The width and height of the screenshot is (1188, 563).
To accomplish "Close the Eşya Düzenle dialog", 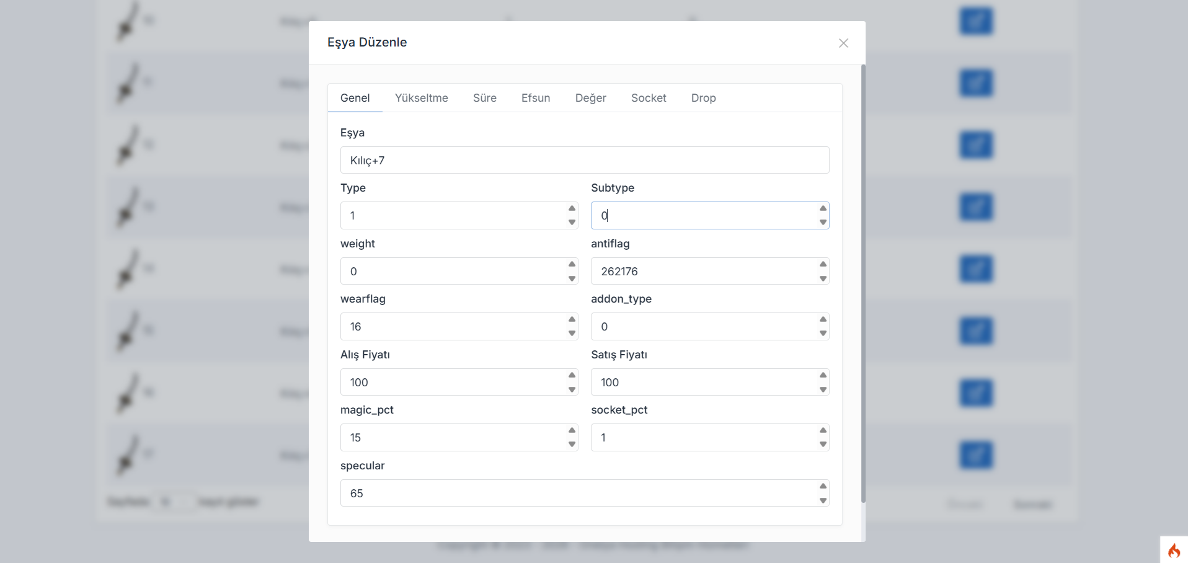I will click(x=843, y=43).
